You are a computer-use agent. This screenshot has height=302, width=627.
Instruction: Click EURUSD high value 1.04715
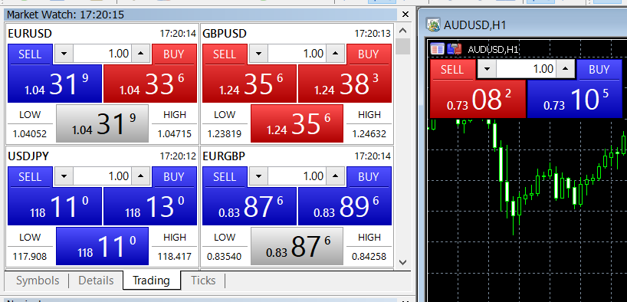174,133
